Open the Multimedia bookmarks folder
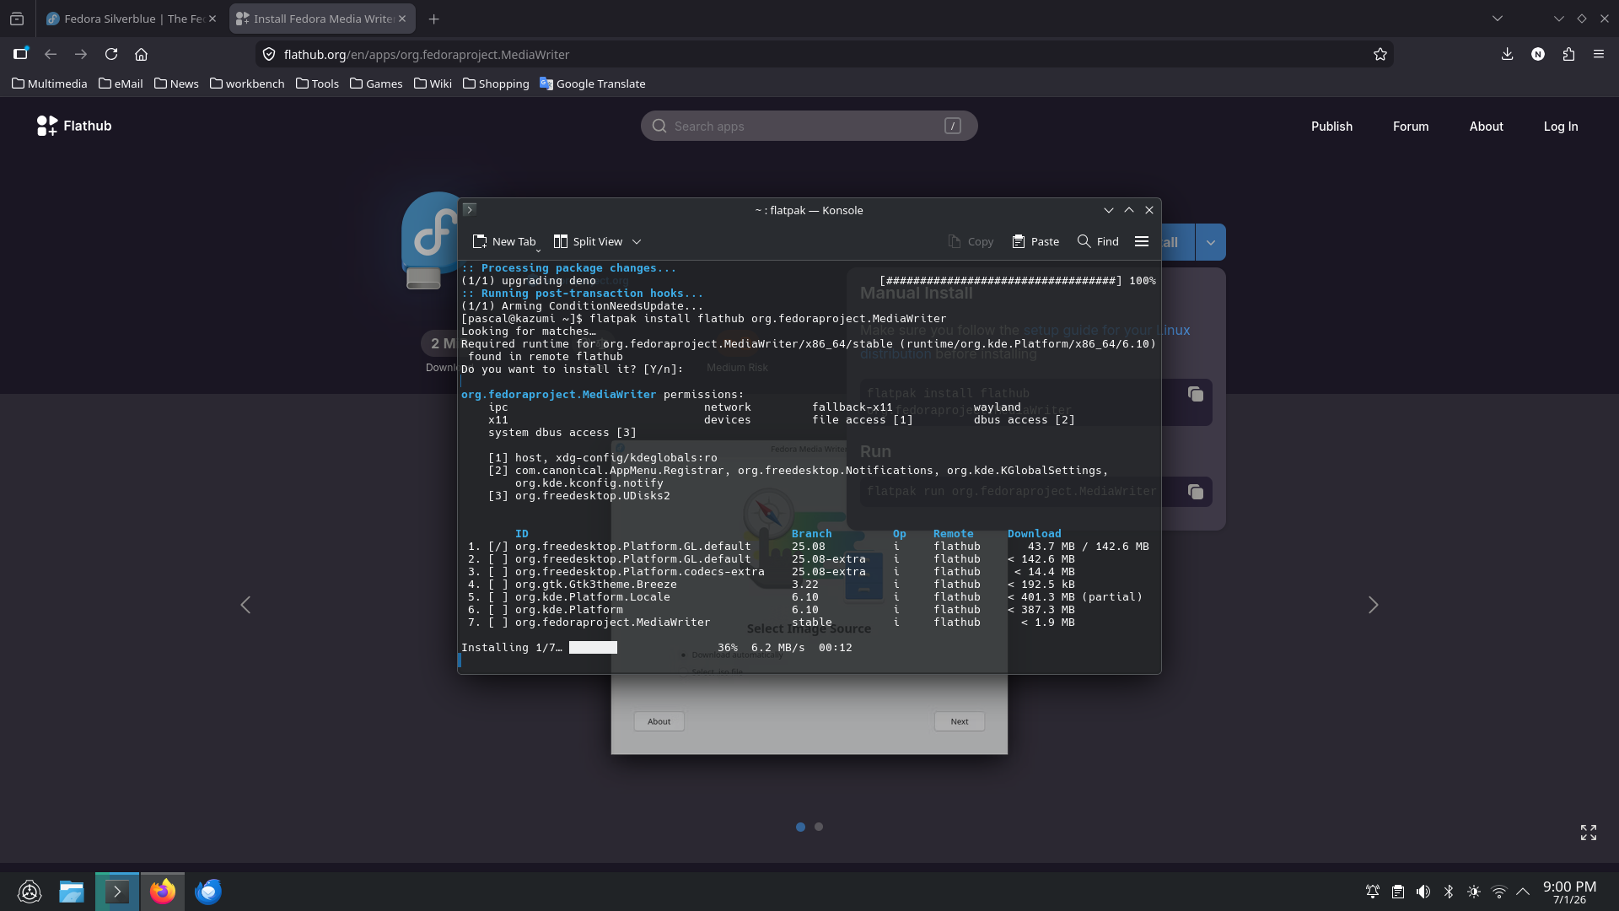 (50, 84)
